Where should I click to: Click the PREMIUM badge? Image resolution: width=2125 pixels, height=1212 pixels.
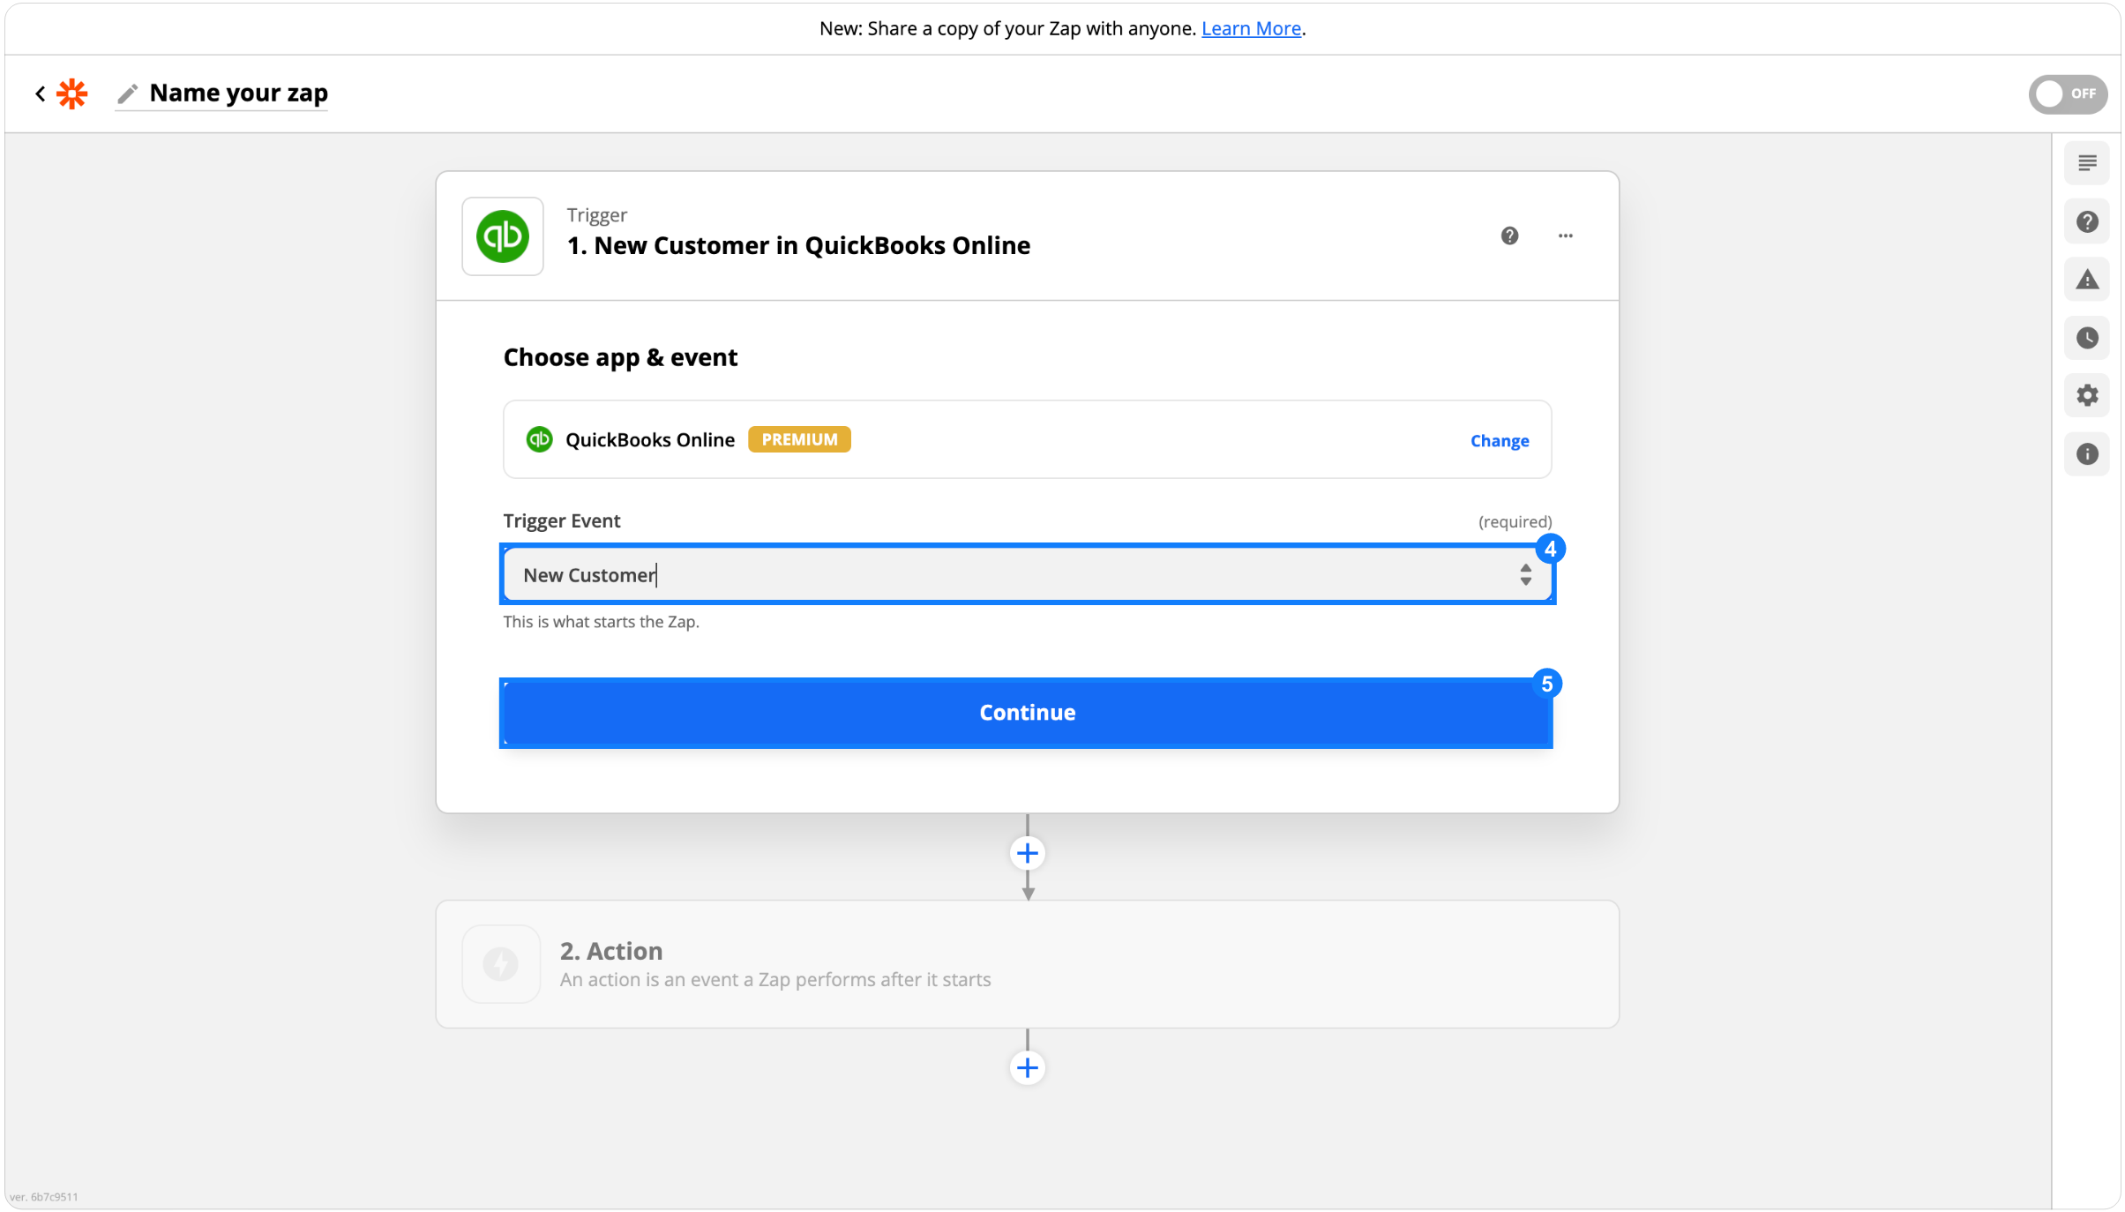[799, 439]
